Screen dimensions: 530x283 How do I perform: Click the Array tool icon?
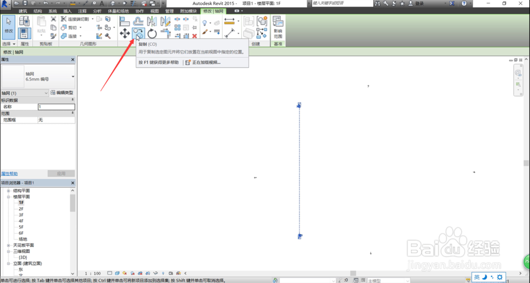pos(178,28)
